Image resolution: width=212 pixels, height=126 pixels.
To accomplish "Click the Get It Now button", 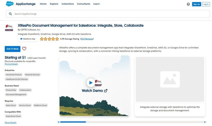I will coord(12,49).
